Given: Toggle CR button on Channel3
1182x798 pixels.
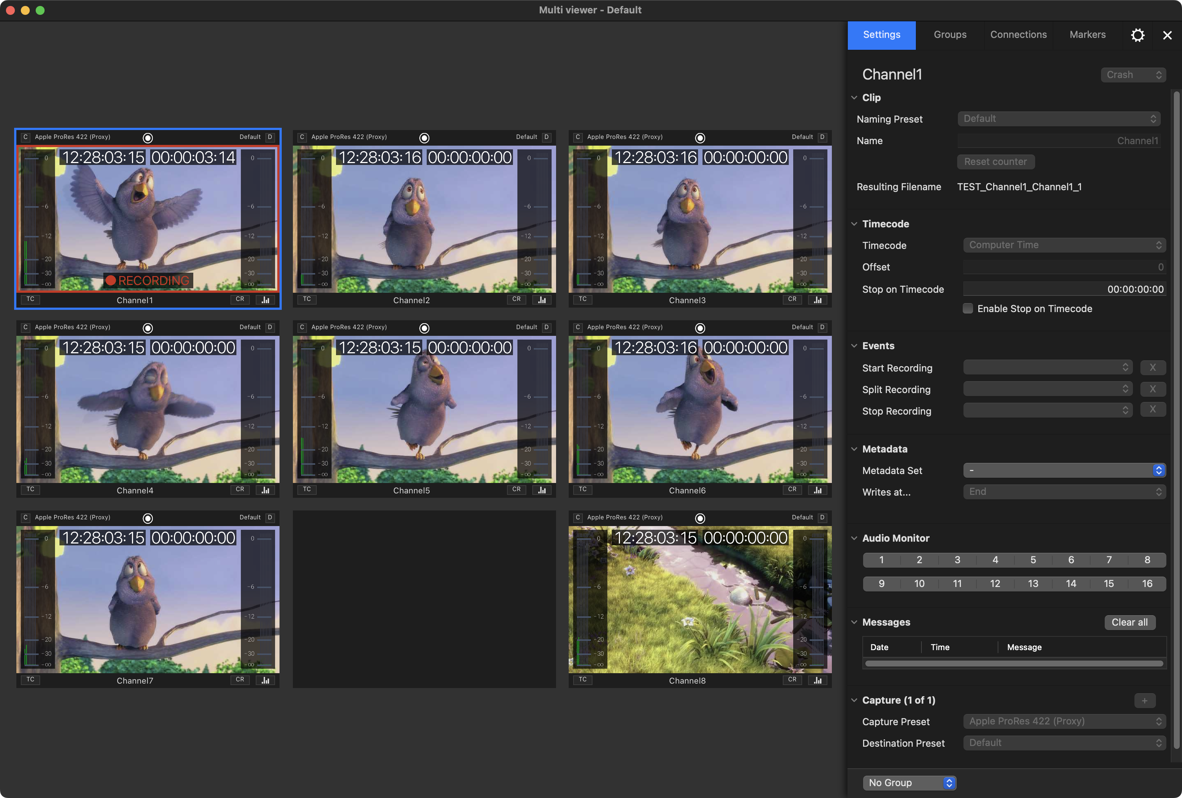Looking at the screenshot, I should (792, 299).
